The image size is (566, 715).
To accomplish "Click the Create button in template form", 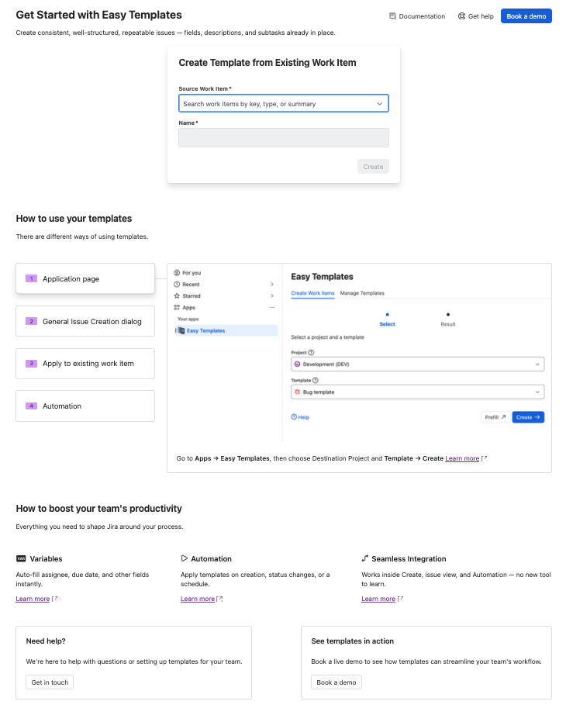I will coord(373,167).
